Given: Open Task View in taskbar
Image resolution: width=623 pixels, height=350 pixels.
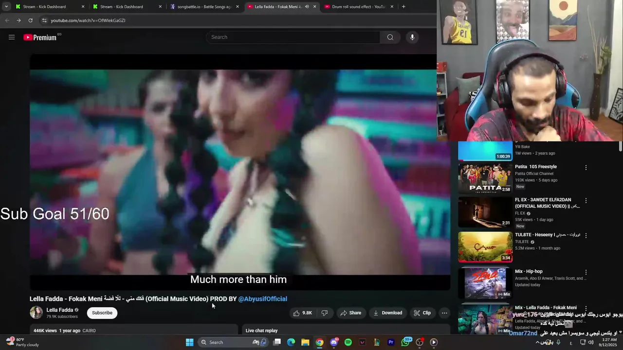Looking at the screenshot, I should (x=277, y=342).
